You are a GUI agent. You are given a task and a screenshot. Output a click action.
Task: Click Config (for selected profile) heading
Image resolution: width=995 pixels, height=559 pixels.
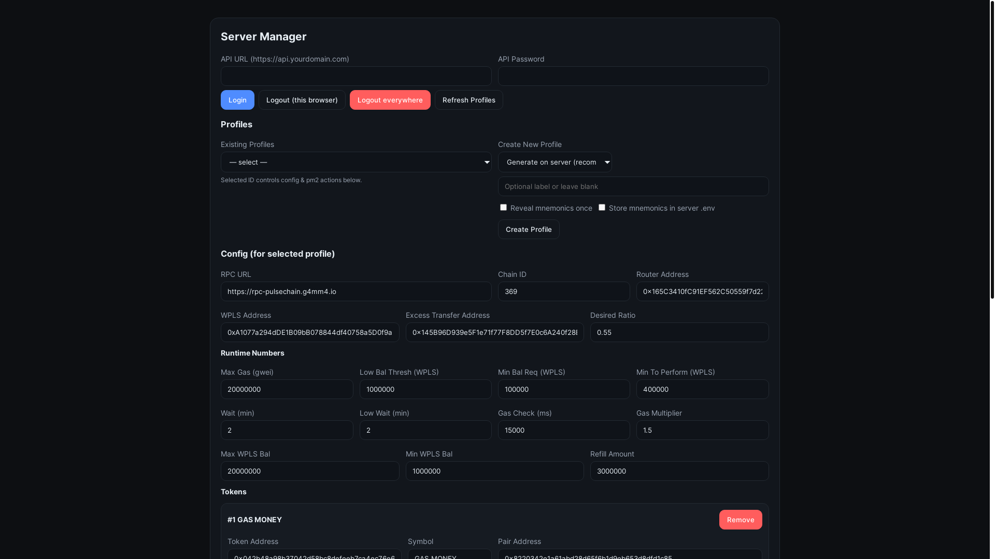tap(278, 254)
